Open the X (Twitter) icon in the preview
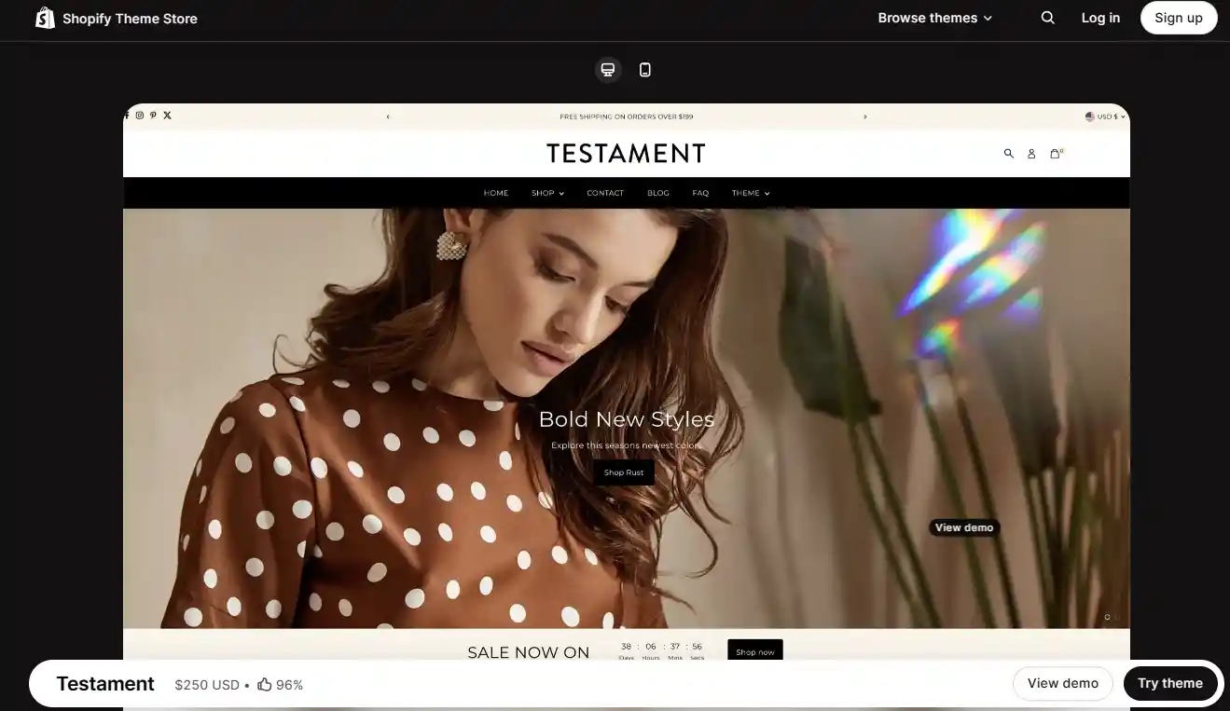The image size is (1230, 711). tap(167, 116)
